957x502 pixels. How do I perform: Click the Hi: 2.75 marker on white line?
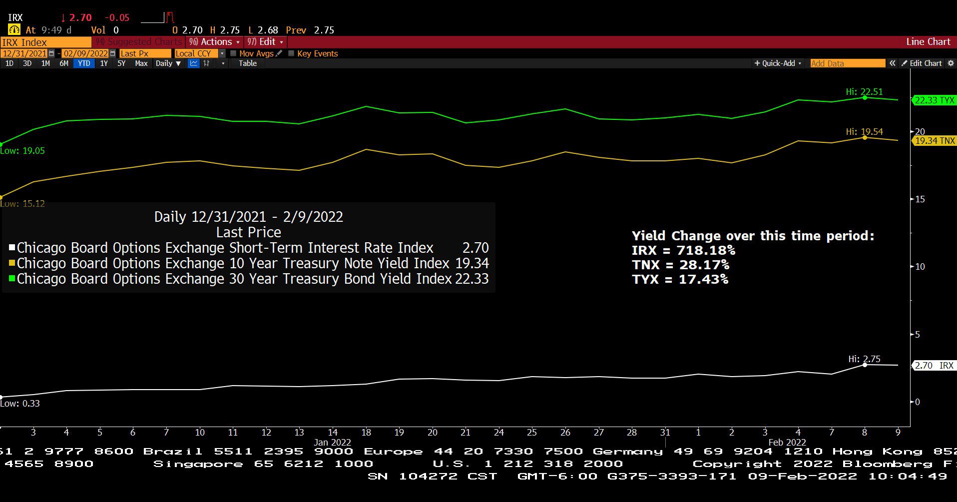coord(865,365)
